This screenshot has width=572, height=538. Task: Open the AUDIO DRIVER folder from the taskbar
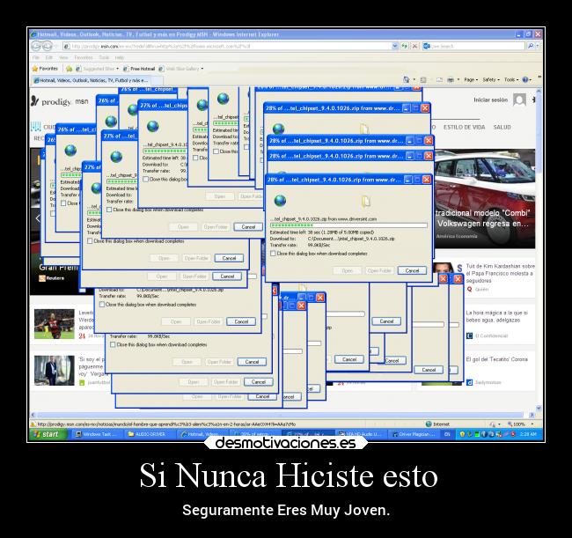pyautogui.click(x=150, y=434)
